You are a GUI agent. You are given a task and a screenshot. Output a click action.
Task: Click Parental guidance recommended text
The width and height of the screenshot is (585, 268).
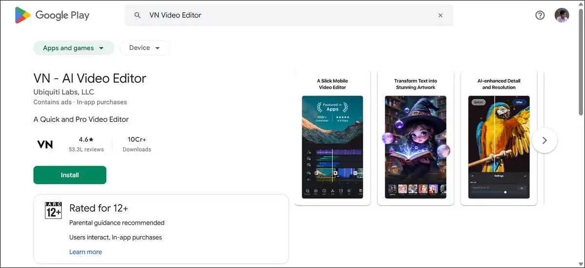117,223
